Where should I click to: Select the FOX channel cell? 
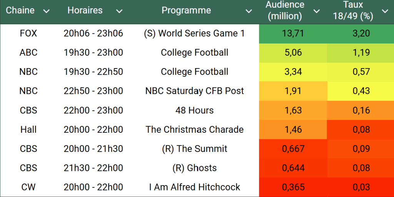click(28, 33)
